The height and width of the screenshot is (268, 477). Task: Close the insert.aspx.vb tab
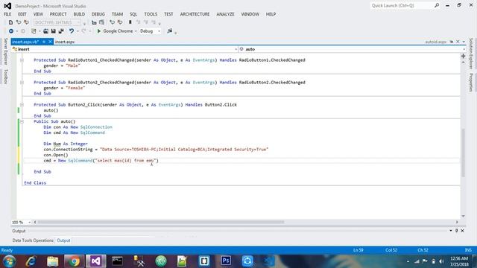(x=50, y=42)
